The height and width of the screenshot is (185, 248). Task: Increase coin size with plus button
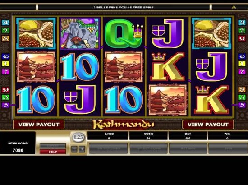tap(82, 149)
